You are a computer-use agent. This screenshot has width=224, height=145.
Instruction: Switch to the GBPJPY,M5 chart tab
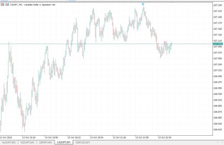tap(46, 142)
